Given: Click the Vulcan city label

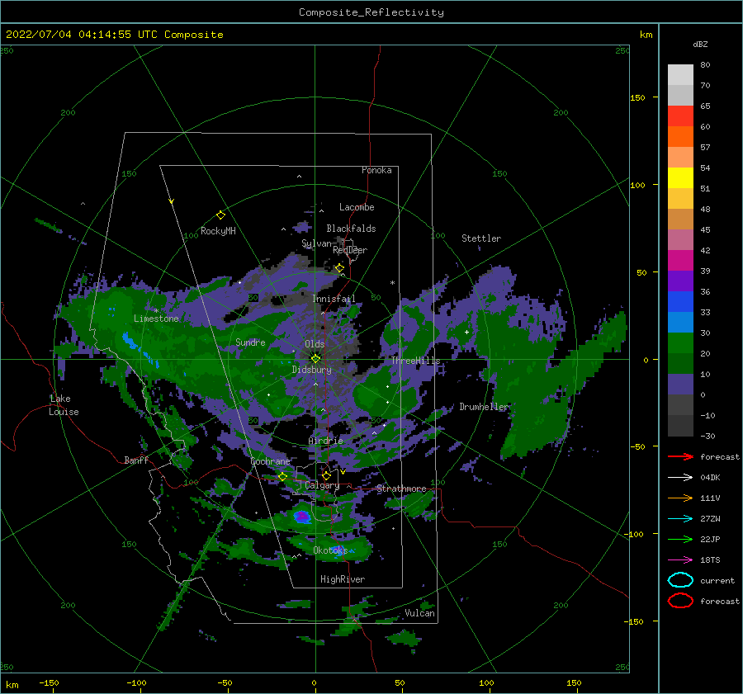Looking at the screenshot, I should tap(419, 613).
